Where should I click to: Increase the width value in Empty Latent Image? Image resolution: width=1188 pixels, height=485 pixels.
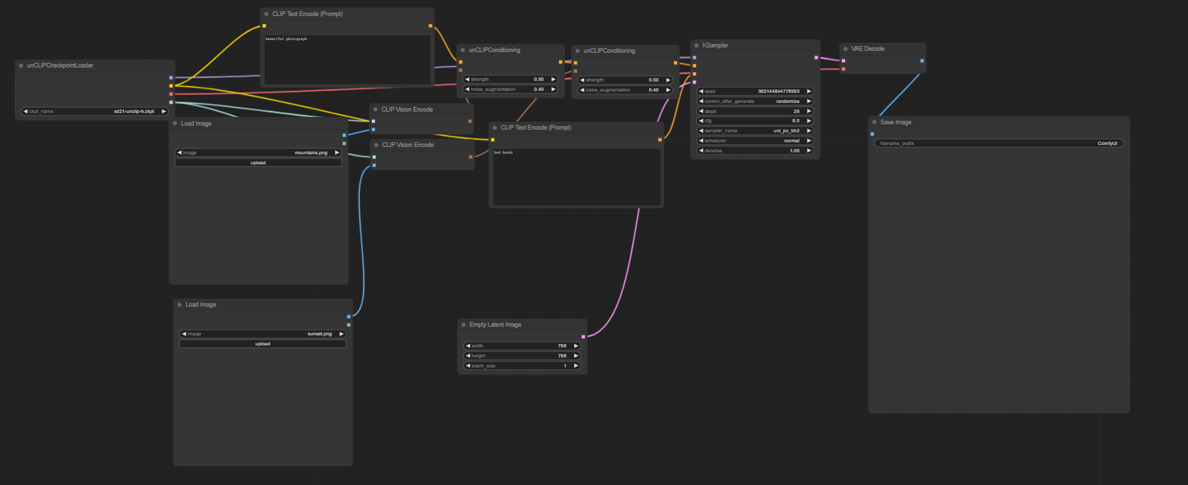(x=576, y=346)
